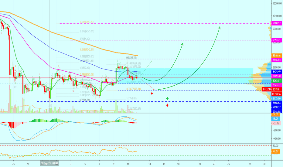Click the 0.786(8365.08) Fibonacci label
This screenshot has height=167, width=283.
pyautogui.click(x=87, y=74)
